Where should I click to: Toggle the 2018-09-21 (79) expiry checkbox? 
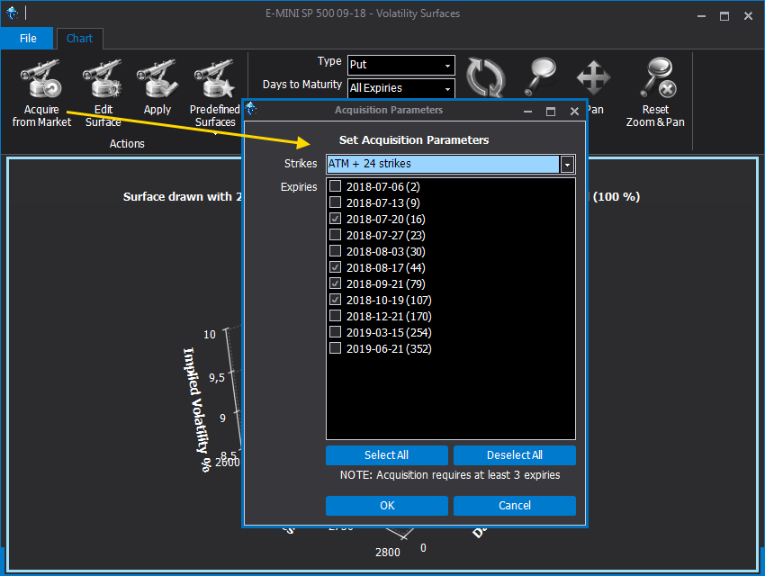(336, 283)
